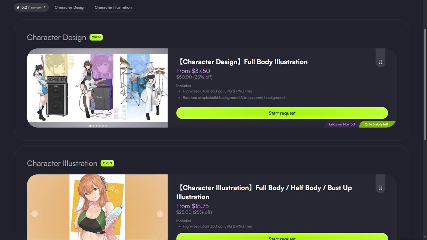Image resolution: width=427 pixels, height=240 pixels.
Task: Start request for Character Illustration listing
Action: pyautogui.click(x=282, y=237)
